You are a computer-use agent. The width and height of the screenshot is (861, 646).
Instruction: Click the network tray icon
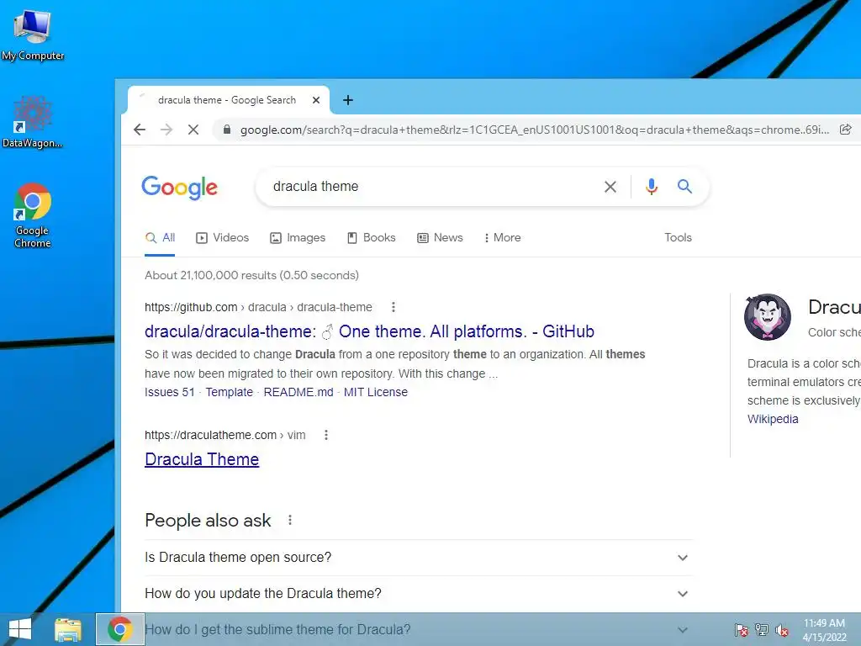[762, 630]
